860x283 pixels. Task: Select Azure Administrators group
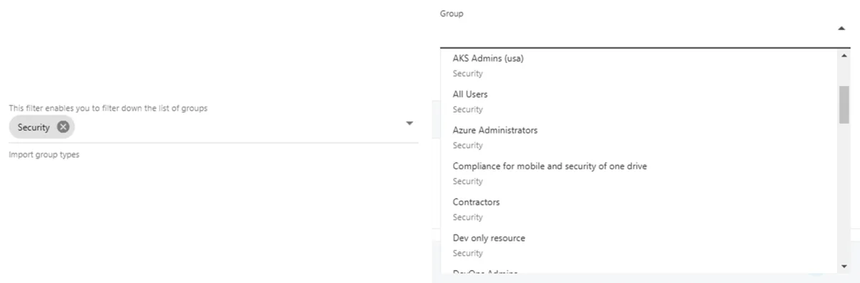point(639,138)
